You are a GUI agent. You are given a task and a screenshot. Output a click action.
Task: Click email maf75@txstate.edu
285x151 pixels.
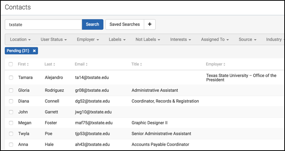pos(94,123)
